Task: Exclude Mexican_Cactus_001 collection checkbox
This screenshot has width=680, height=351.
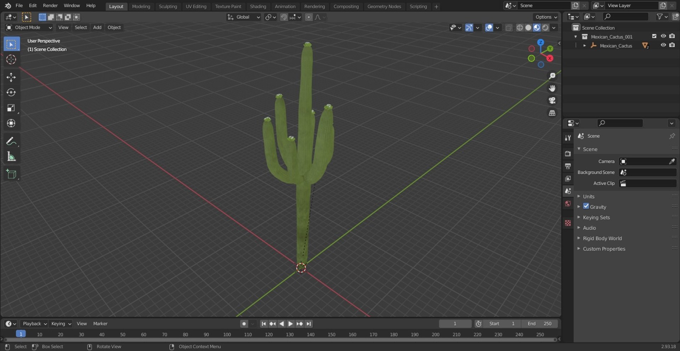Action: [x=654, y=36]
